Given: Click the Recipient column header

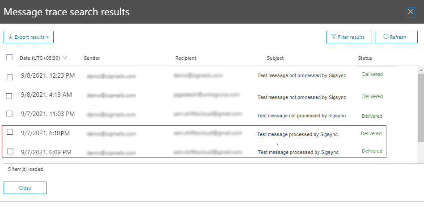Looking at the screenshot, I should pos(186,58).
